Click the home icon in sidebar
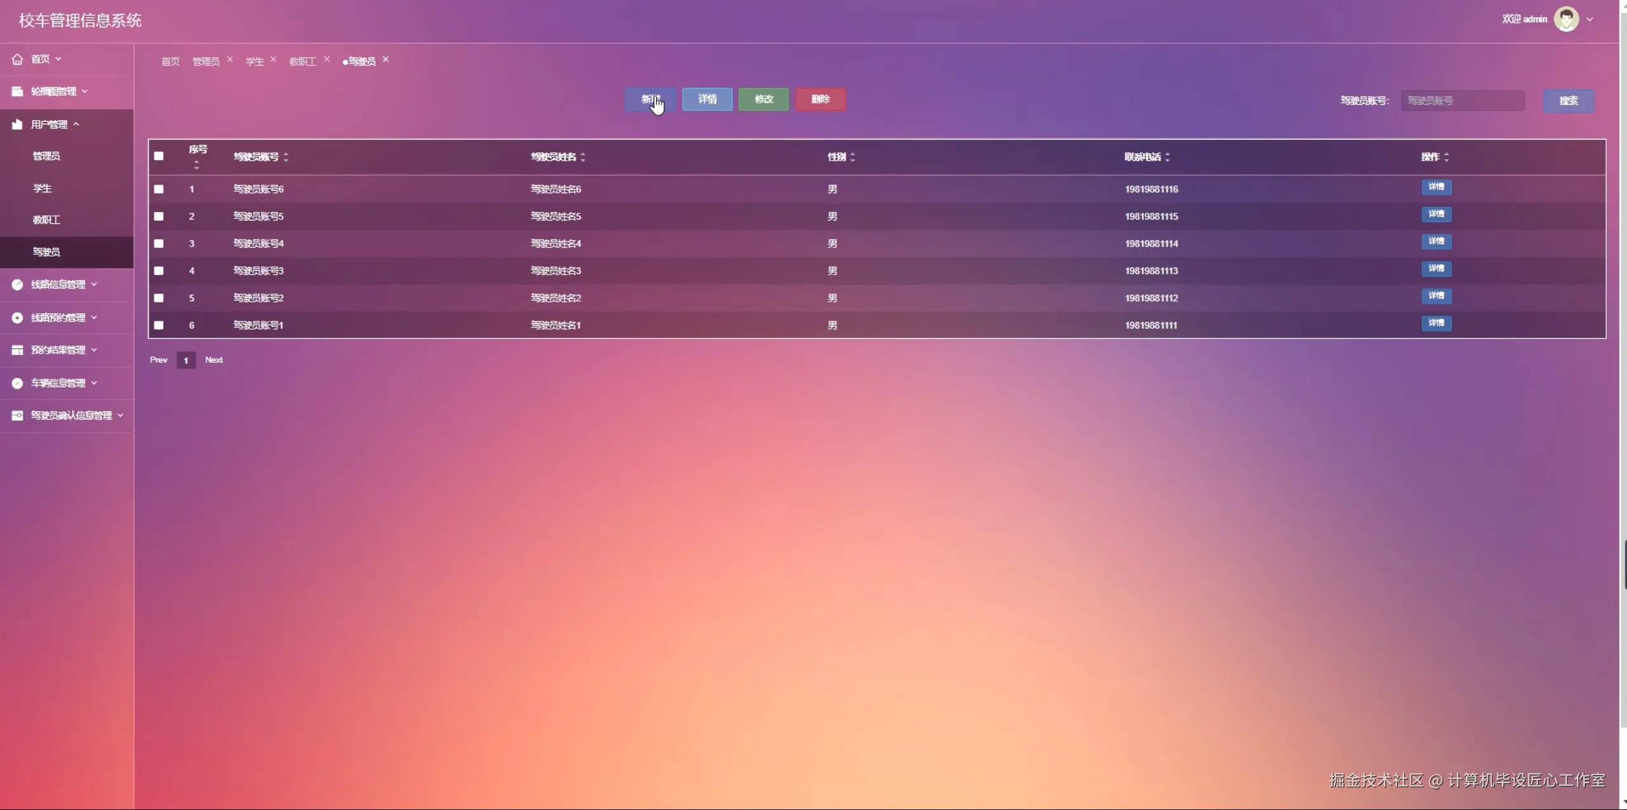 (x=17, y=59)
